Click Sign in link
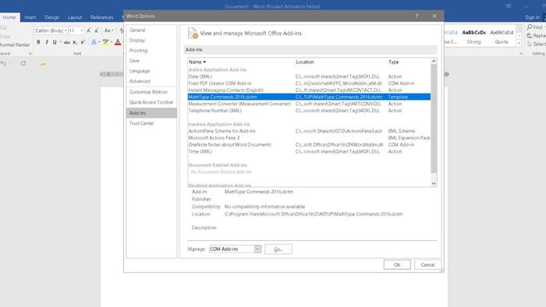This screenshot has width=546, height=307. (532, 17)
